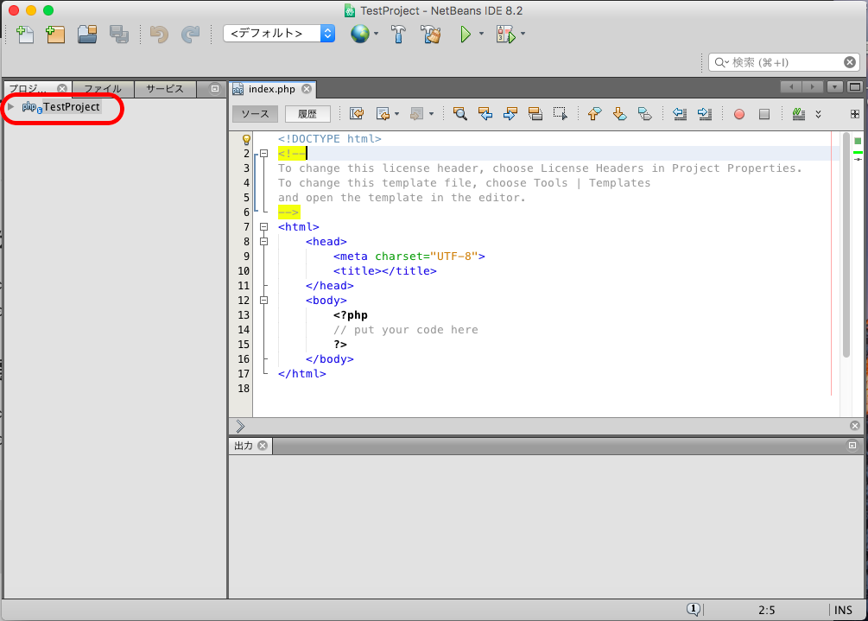Toggle rectangular selection mode
868x621 pixels.
point(561,114)
